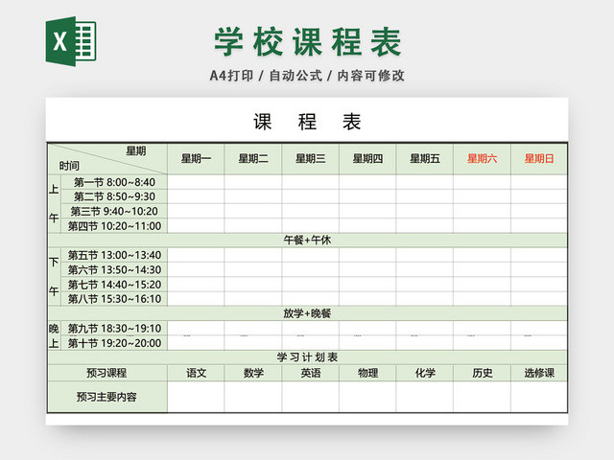Select the 预习课程 label cell
The image size is (614, 460).
tap(107, 373)
